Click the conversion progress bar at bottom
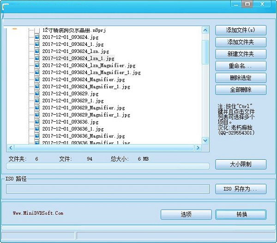The width and height of the screenshot is (277, 243). point(138,227)
